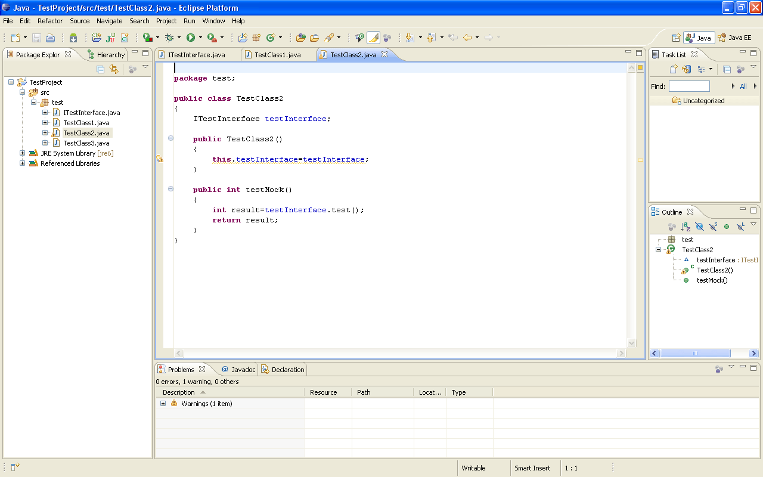Collapse the TestProject tree node
This screenshot has height=477, width=763.
point(11,82)
